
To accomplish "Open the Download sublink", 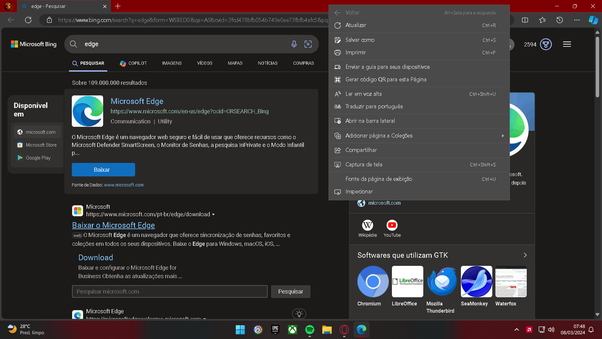I will (x=96, y=257).
